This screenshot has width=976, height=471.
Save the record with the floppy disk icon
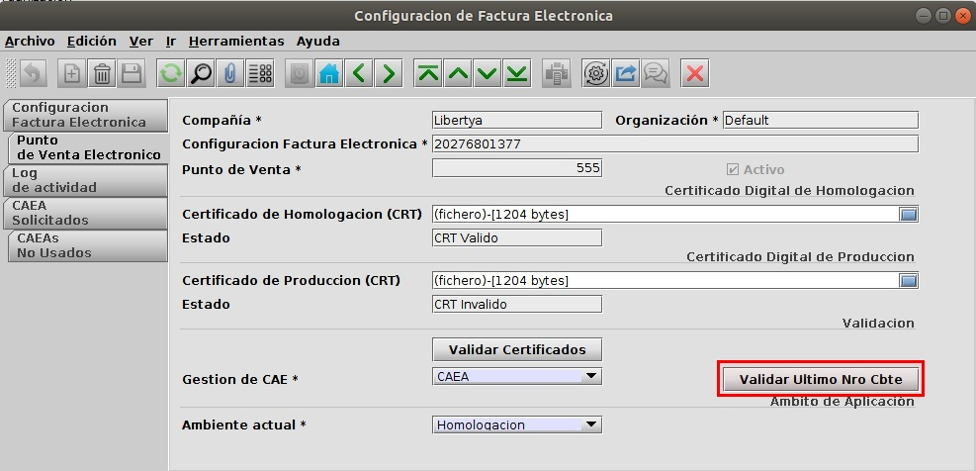(x=132, y=74)
